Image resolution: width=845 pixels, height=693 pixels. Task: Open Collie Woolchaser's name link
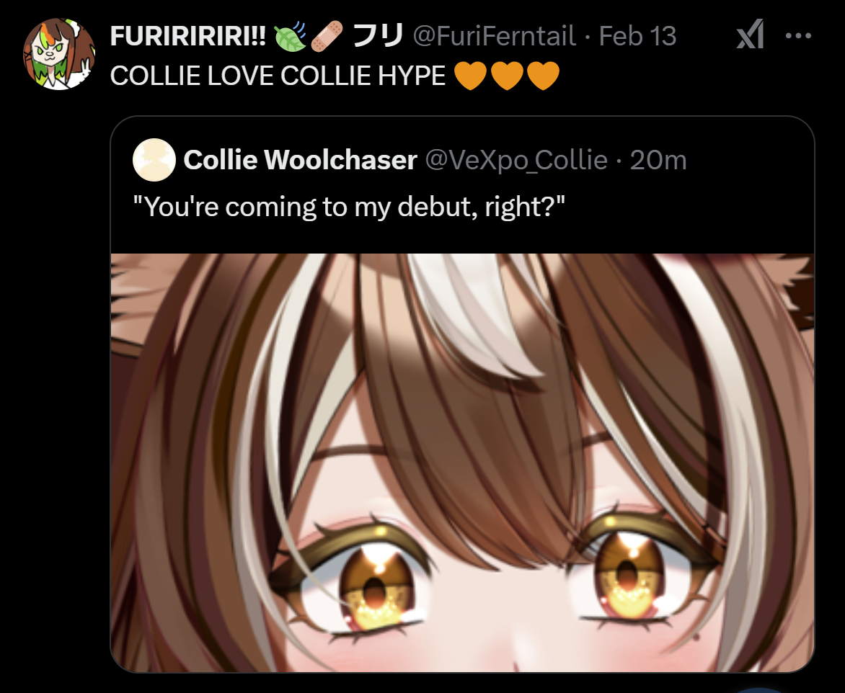click(300, 160)
